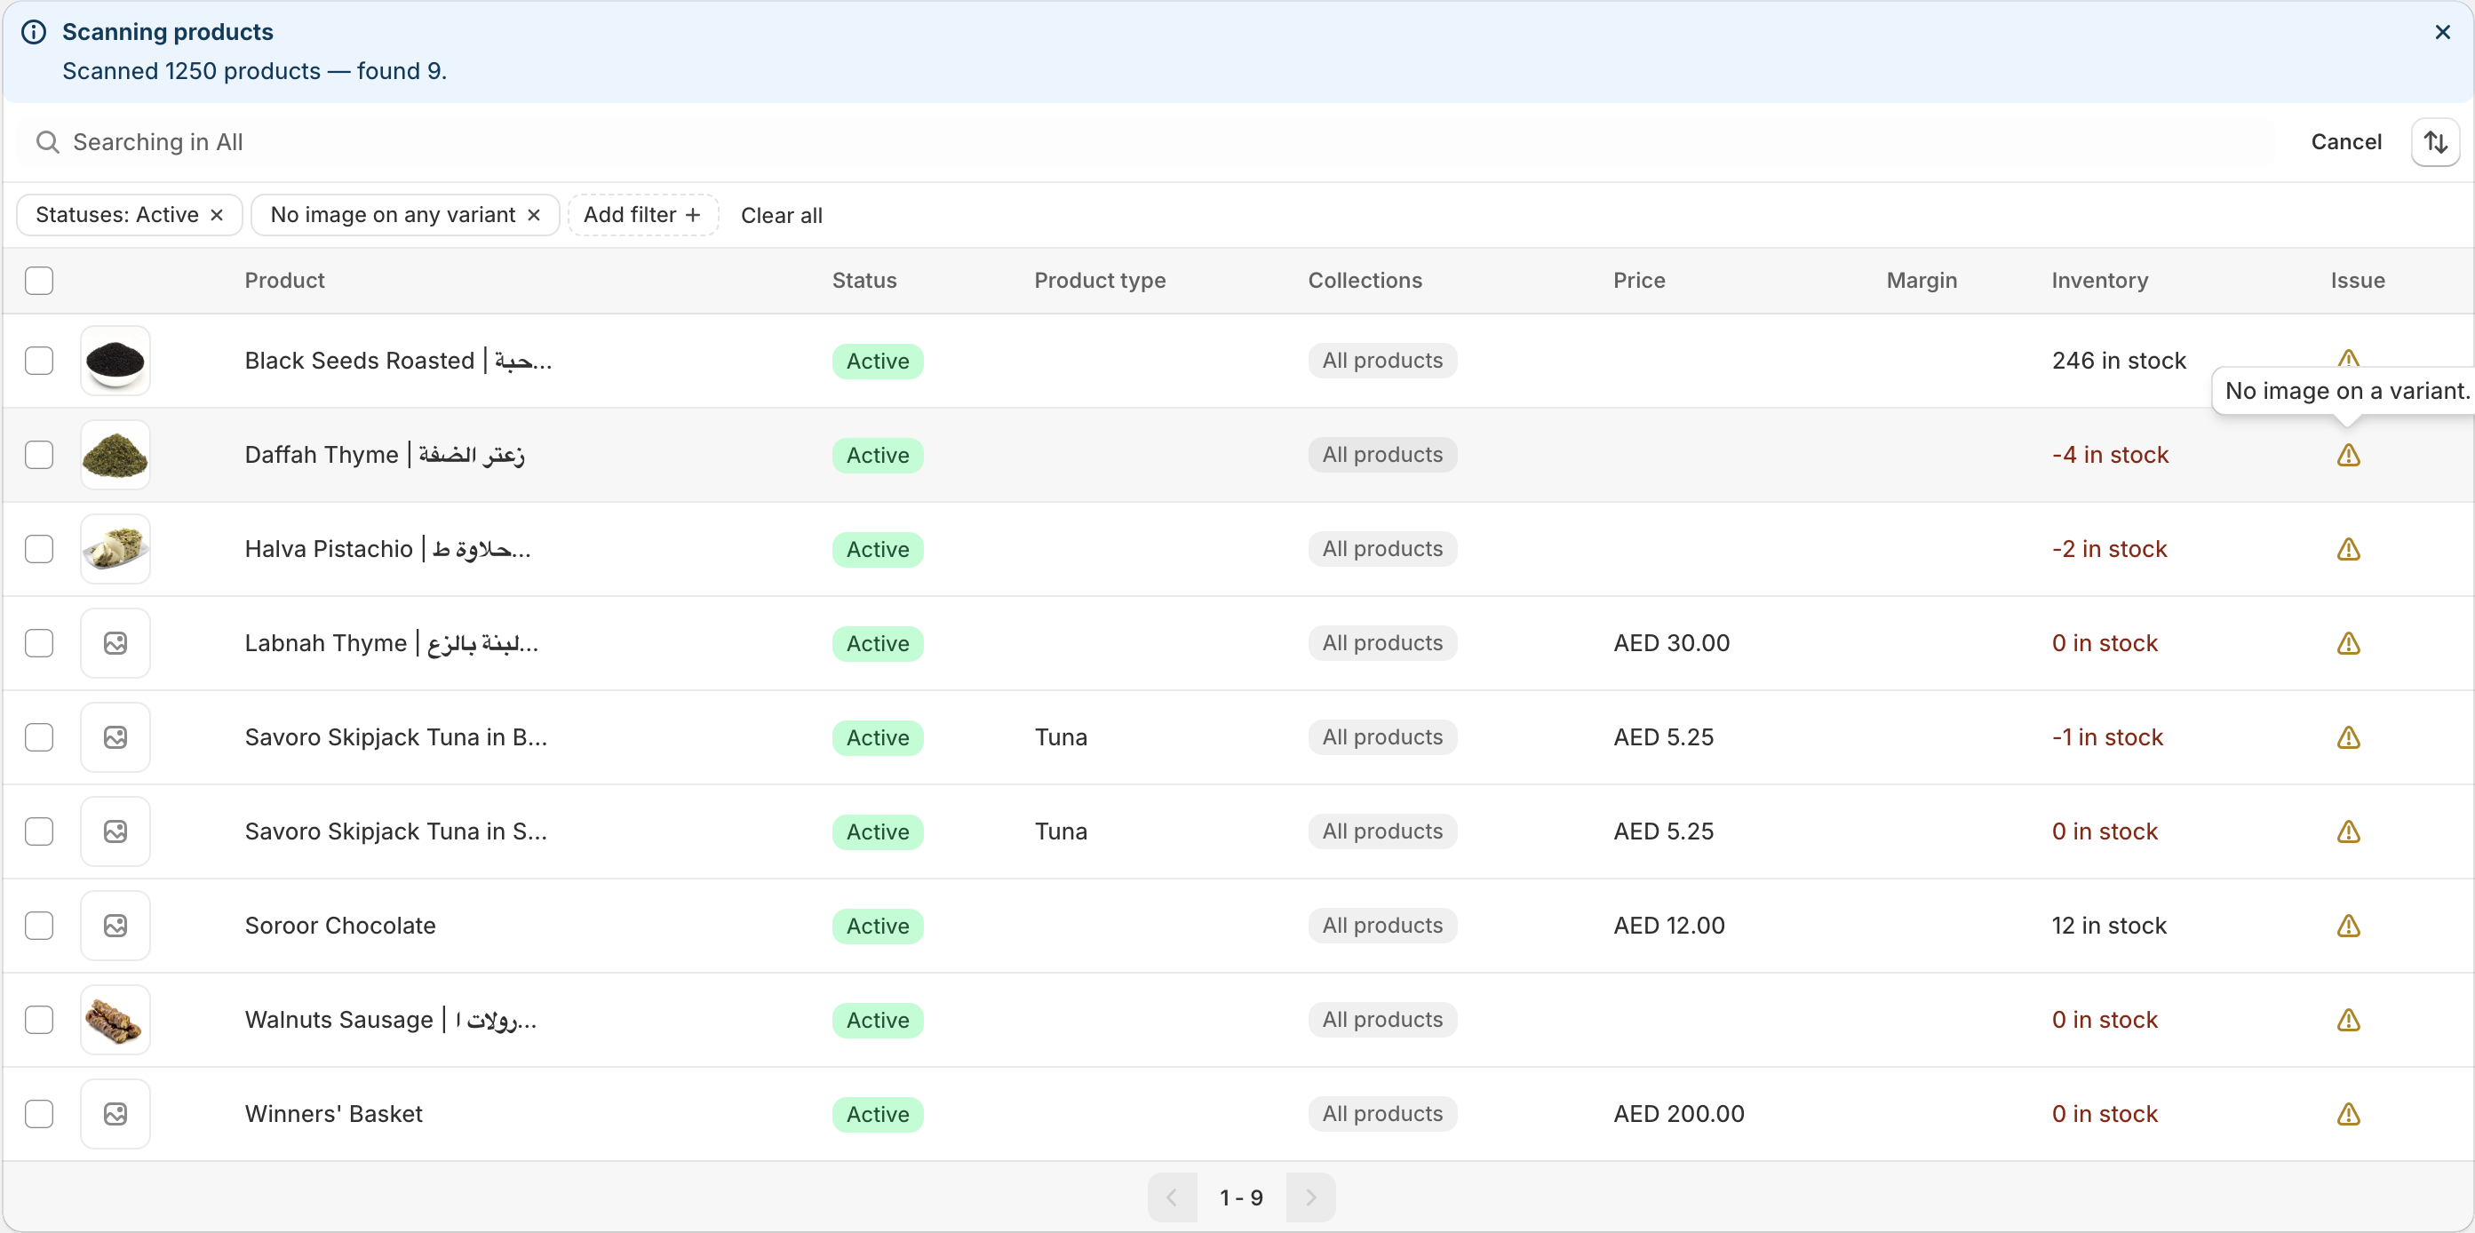Click warning icon for Winners' Basket
The height and width of the screenshot is (1233, 2475).
pyautogui.click(x=2347, y=1114)
